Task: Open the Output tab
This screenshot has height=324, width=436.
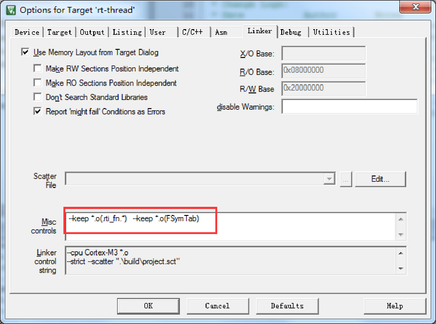Action: pos(92,32)
